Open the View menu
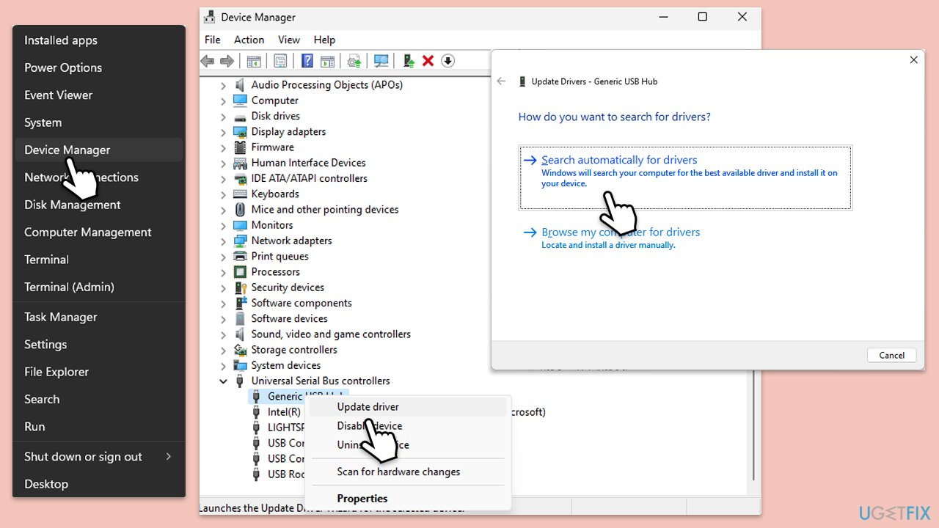This screenshot has width=939, height=528. point(289,40)
